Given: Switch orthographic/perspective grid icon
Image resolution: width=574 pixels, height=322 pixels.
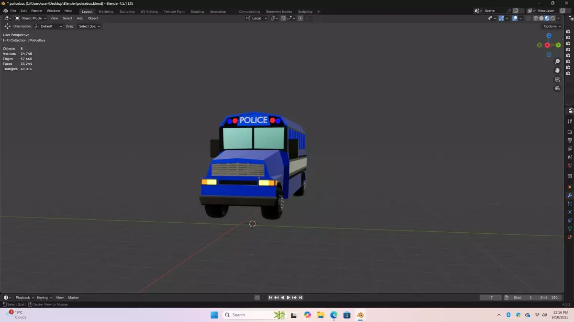Looking at the screenshot, I should 557,88.
